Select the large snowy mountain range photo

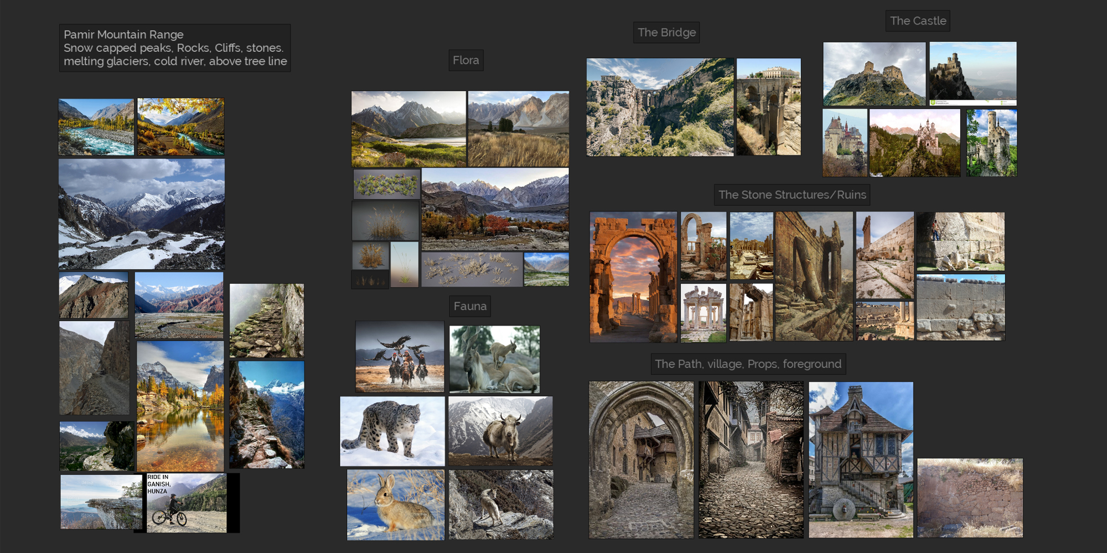click(142, 214)
